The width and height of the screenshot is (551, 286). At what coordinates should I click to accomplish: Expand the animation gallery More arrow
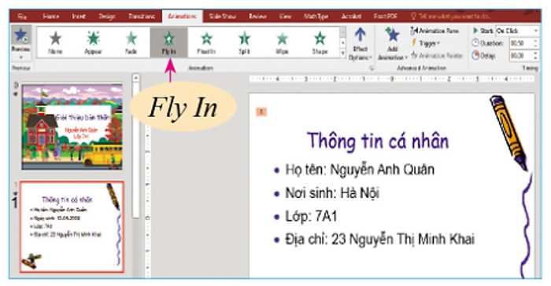342,53
